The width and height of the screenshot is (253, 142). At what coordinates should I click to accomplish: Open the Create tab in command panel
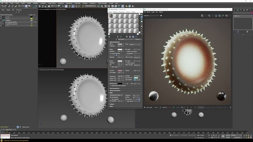234,10
